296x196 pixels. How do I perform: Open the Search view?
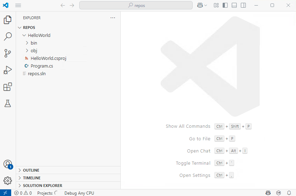[x=8, y=36]
